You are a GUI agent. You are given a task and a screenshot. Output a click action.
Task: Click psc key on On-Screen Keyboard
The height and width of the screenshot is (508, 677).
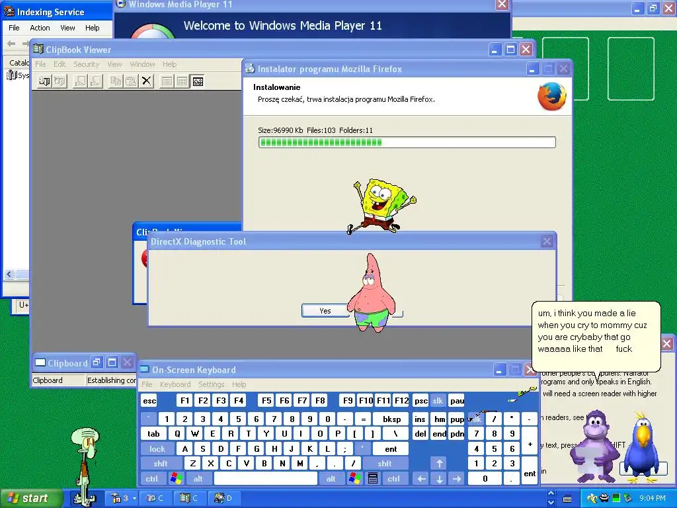(421, 401)
